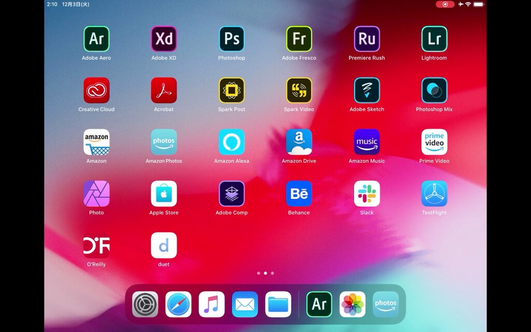The width and height of the screenshot is (531, 332).
Task: Open Adobe Sketch
Action: 367,90
